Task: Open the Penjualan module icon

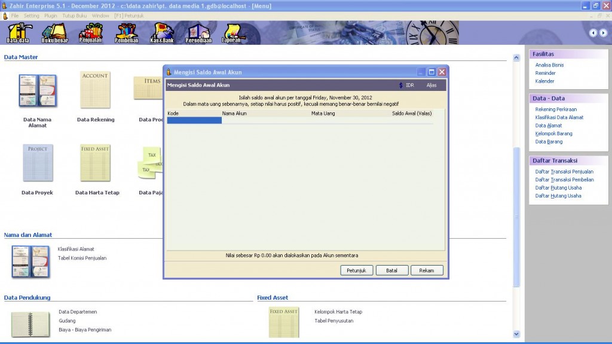Action: click(91, 33)
